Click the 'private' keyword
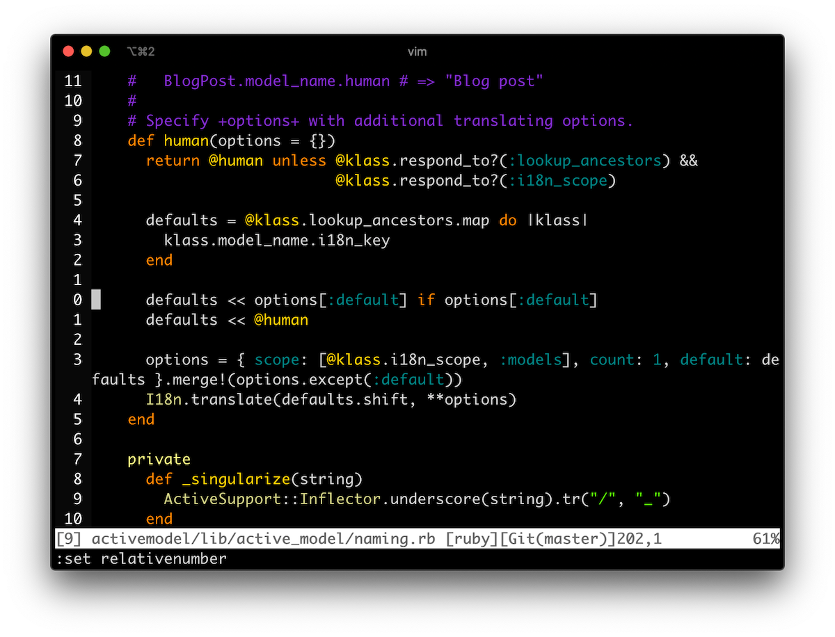 pos(159,459)
